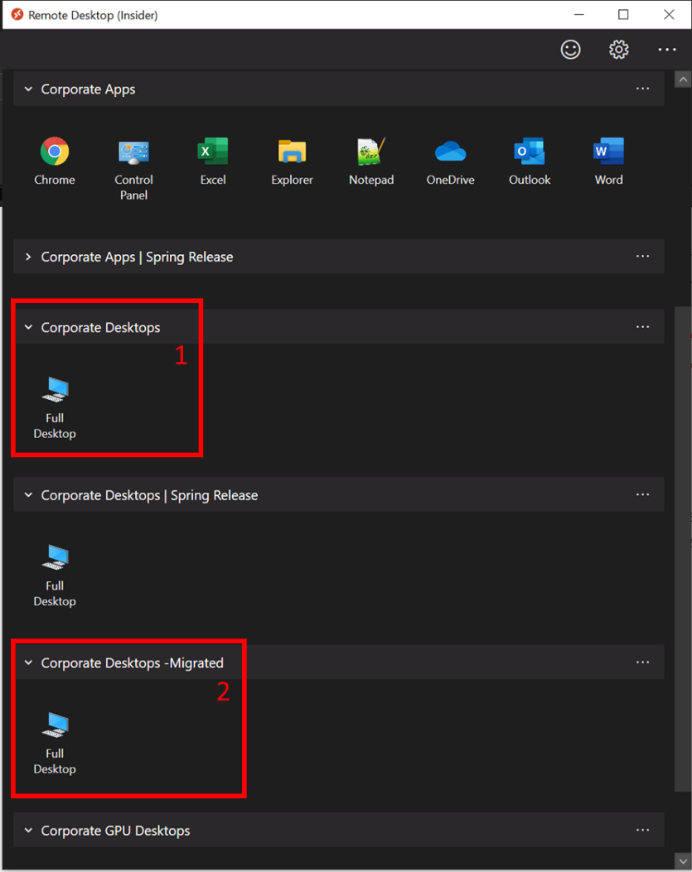Open Full Desktop under Corporate Desktops -Migrated
Viewport: 692px width, 872px height.
tap(55, 744)
